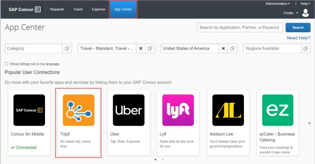Open the Addison Lee app icon
The width and height of the screenshot is (315, 164).
pos(228,110)
